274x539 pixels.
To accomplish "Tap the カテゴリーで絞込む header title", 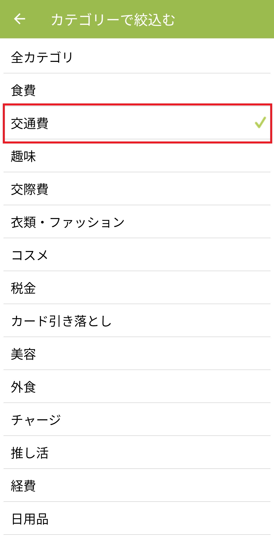I will (x=113, y=20).
